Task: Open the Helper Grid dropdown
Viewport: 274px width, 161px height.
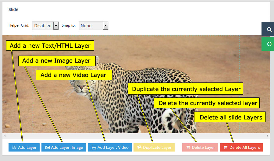Action: 45,26
